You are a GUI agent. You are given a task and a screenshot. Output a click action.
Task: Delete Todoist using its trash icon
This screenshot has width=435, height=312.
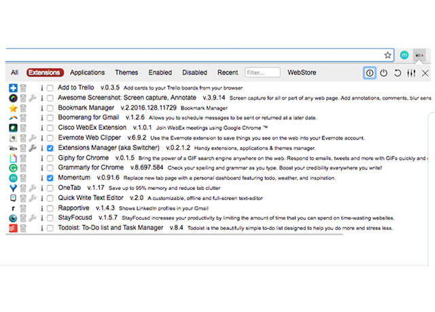coord(23,228)
